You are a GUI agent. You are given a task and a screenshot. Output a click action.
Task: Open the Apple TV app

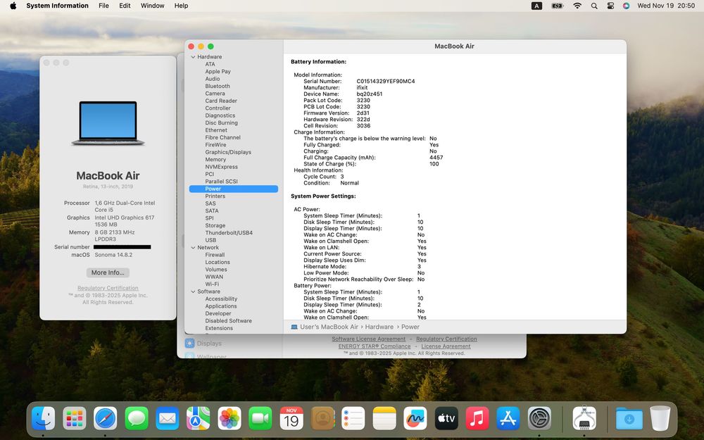point(446,418)
